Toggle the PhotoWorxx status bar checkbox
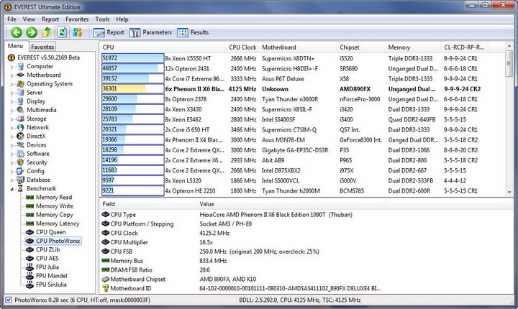Viewport: 518px width, 309px height. 9,300
